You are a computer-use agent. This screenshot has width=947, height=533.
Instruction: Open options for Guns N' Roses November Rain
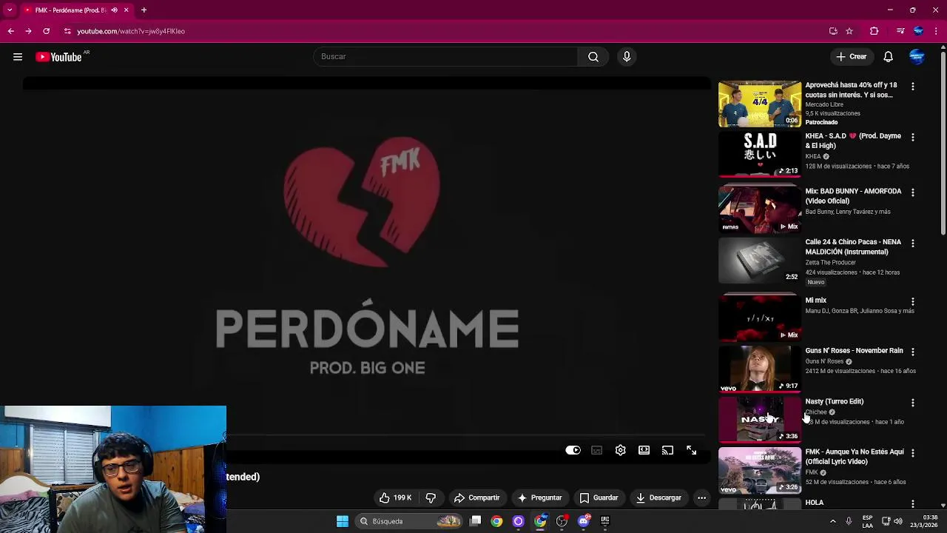click(912, 352)
